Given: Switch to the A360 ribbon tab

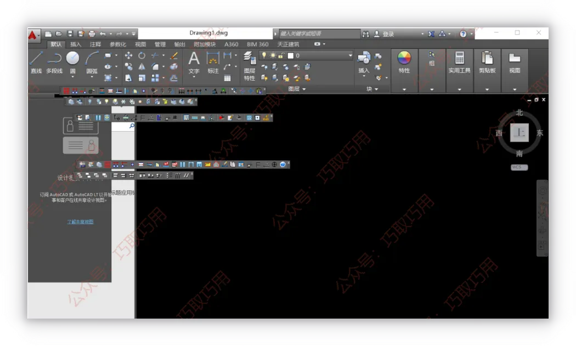Looking at the screenshot, I should pyautogui.click(x=231, y=44).
